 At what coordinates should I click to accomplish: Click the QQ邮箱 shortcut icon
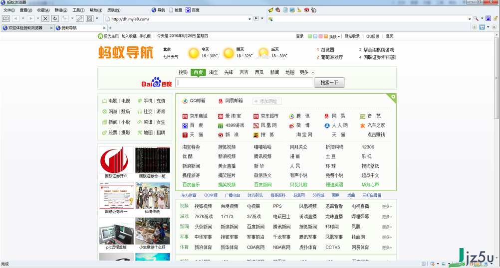click(185, 101)
